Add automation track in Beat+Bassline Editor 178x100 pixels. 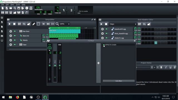click(x=149, y=24)
